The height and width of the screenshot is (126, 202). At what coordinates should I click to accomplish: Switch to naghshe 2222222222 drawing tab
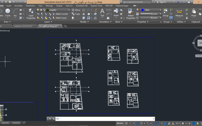[23, 26]
